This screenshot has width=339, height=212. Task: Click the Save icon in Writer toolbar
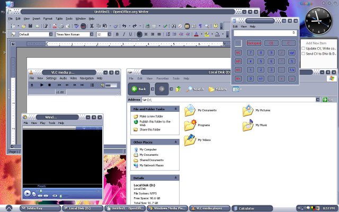(31, 26)
